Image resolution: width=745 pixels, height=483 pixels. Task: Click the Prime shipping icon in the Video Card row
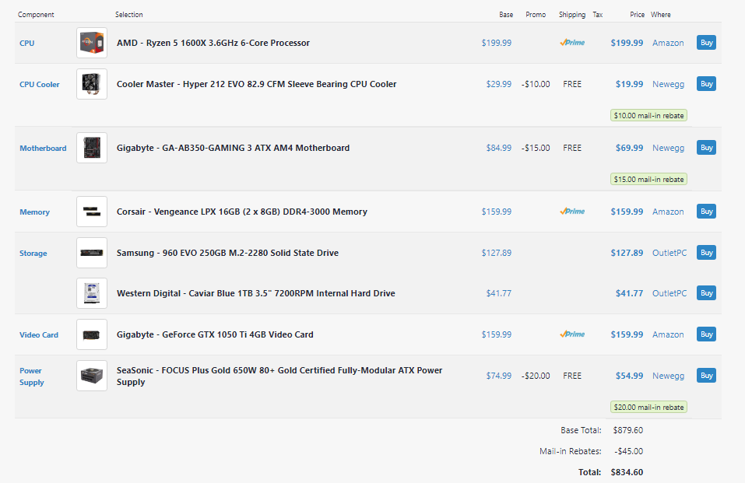pos(572,334)
